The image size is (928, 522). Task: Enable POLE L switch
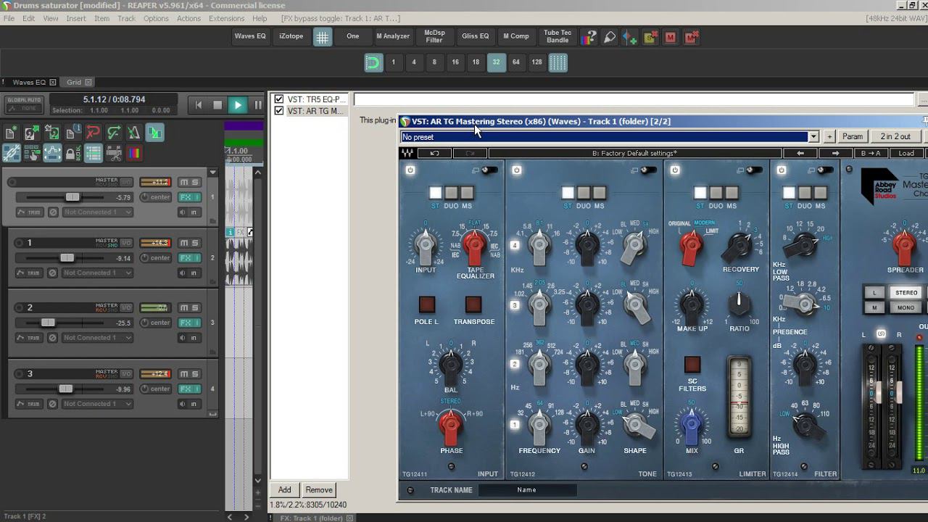click(426, 304)
